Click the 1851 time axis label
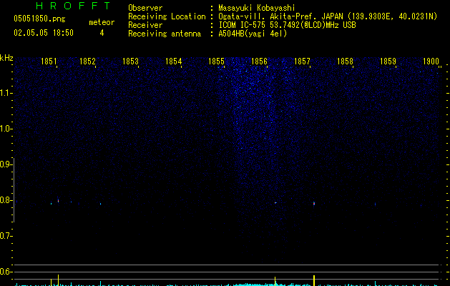This screenshot has height=286, width=450. coord(49,61)
